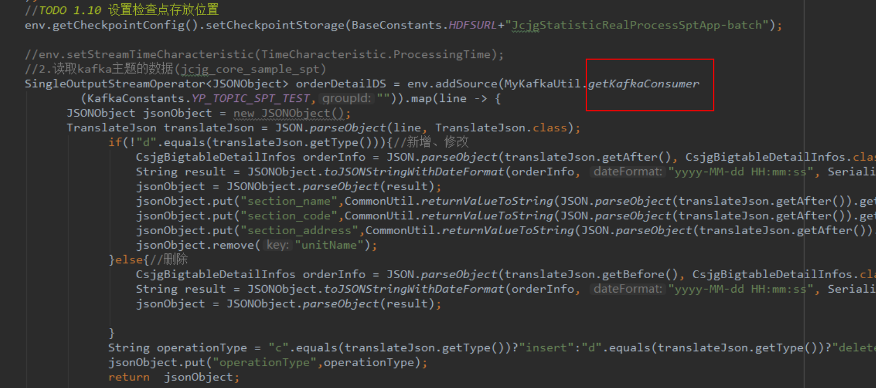The width and height of the screenshot is (876, 388).
Task: Click the jsonObject.remove call
Action: click(x=195, y=245)
